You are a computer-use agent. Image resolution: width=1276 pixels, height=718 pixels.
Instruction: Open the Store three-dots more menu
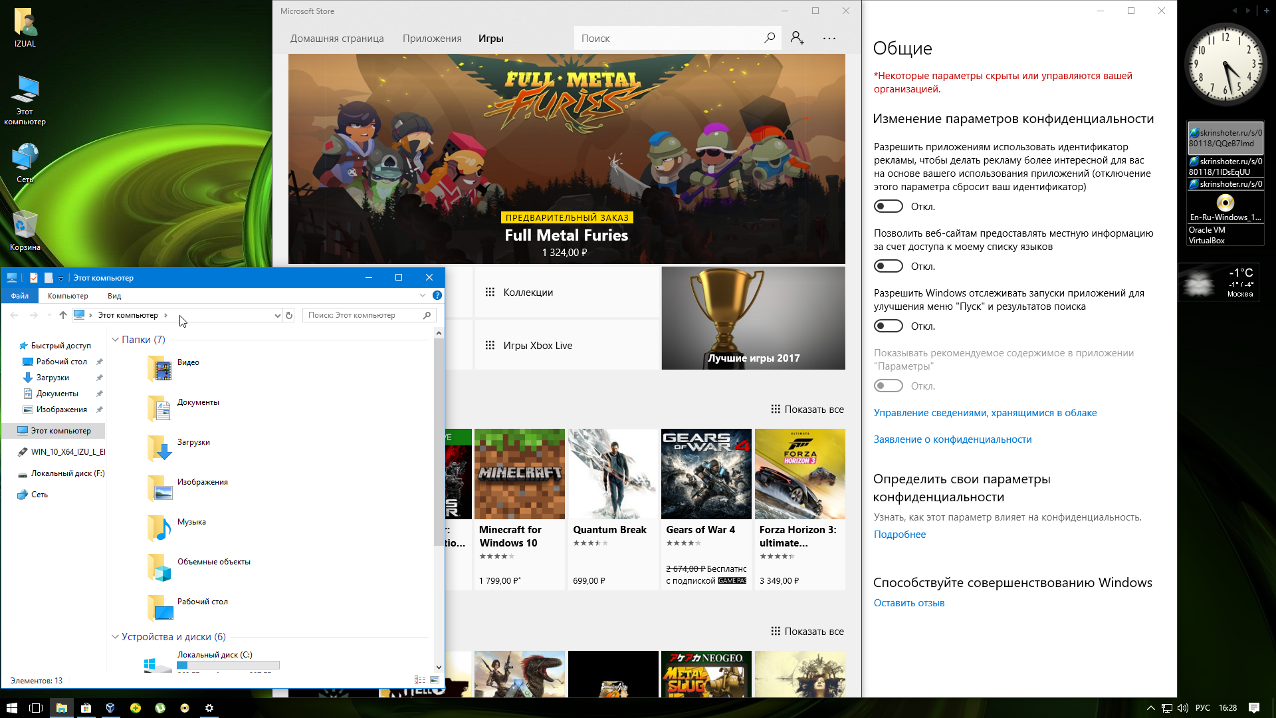click(x=829, y=38)
